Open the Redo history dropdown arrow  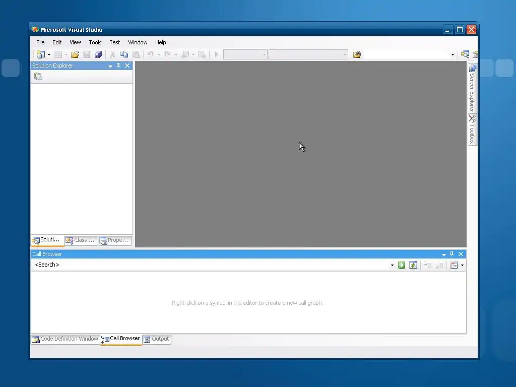(176, 54)
